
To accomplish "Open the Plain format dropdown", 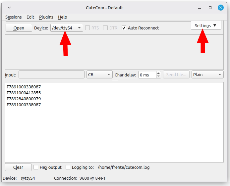I will click(x=207, y=75).
